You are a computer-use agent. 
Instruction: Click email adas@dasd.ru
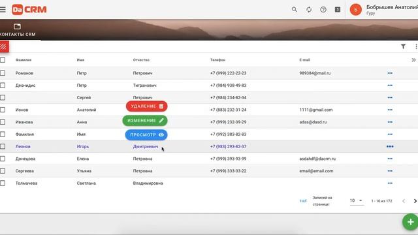coord(313,122)
